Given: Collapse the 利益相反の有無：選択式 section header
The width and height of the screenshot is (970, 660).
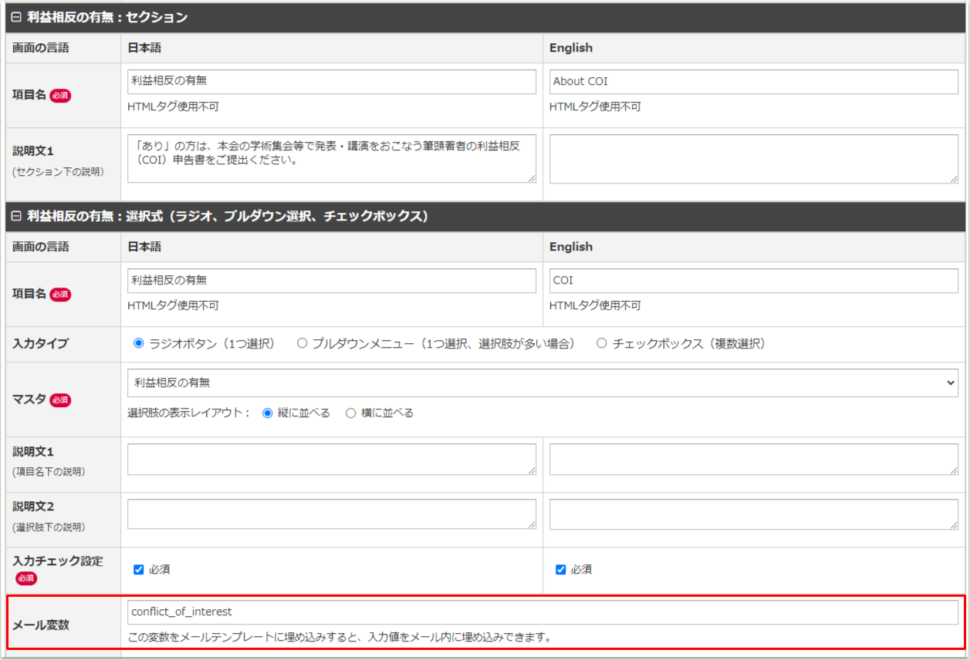Looking at the screenshot, I should click(x=16, y=217).
